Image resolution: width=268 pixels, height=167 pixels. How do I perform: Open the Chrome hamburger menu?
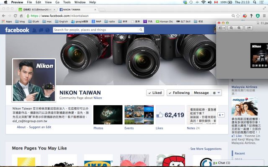(x=264, y=16)
